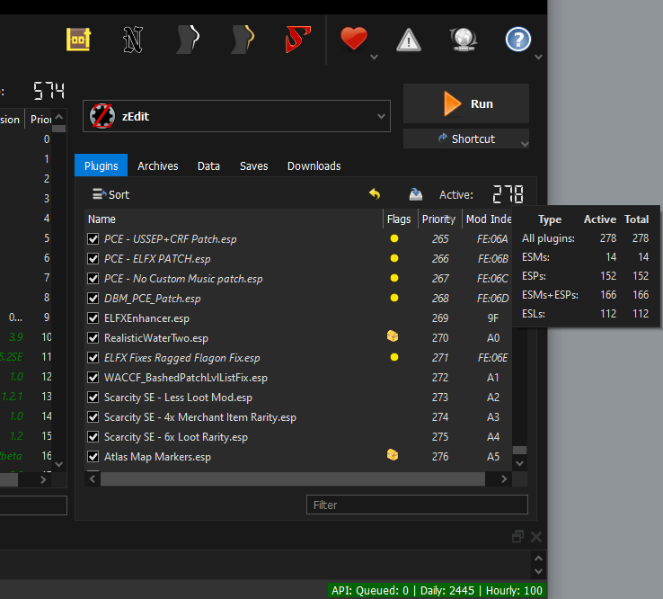Sort by the Flags column header
Image resolution: width=663 pixels, height=599 pixels.
(399, 219)
